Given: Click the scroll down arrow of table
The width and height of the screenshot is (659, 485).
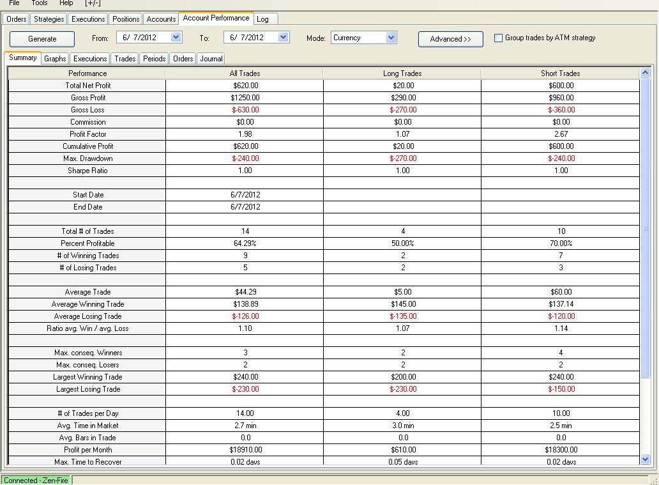Looking at the screenshot, I should point(645,459).
